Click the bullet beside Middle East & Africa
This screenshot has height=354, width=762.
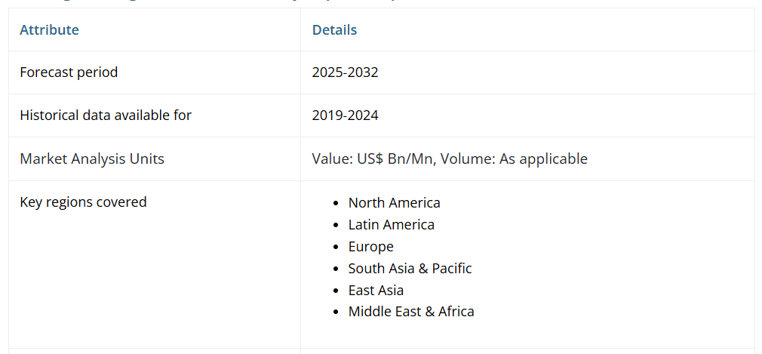(x=336, y=312)
